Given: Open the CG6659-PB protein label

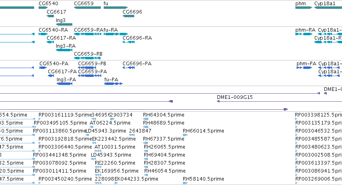Looking at the screenshot, I should pyautogui.click(x=92, y=64).
